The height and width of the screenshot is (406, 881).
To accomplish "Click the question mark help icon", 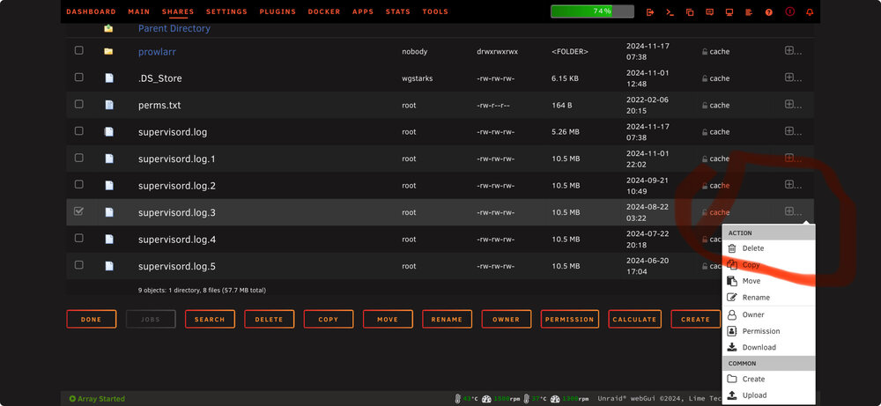I will click(x=768, y=11).
